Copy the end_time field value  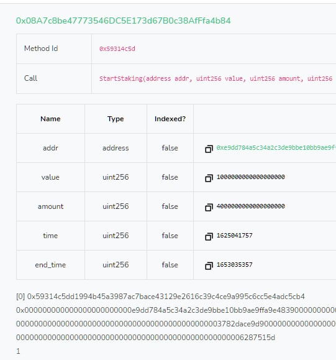click(209, 266)
